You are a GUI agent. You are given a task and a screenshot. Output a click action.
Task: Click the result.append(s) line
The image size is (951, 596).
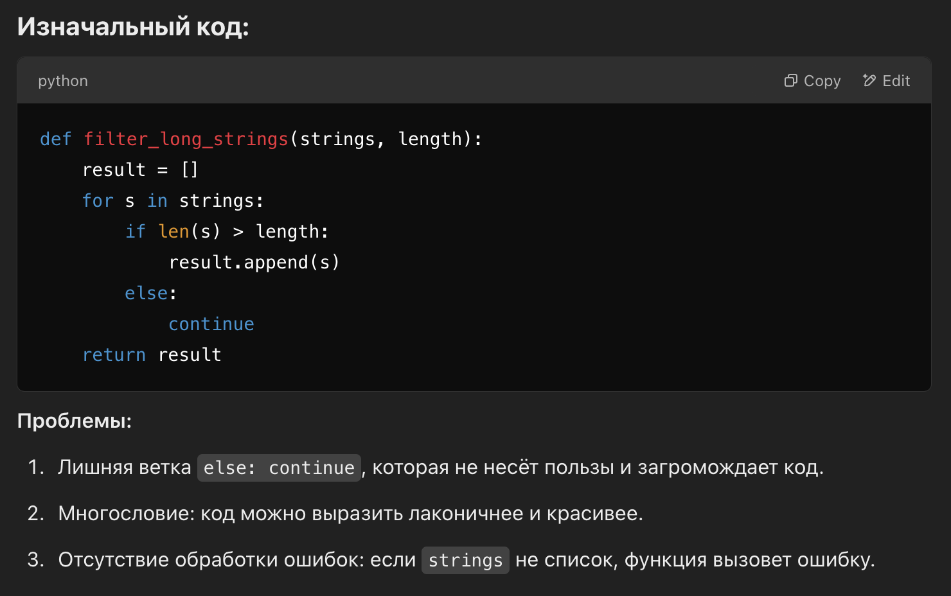click(x=254, y=261)
